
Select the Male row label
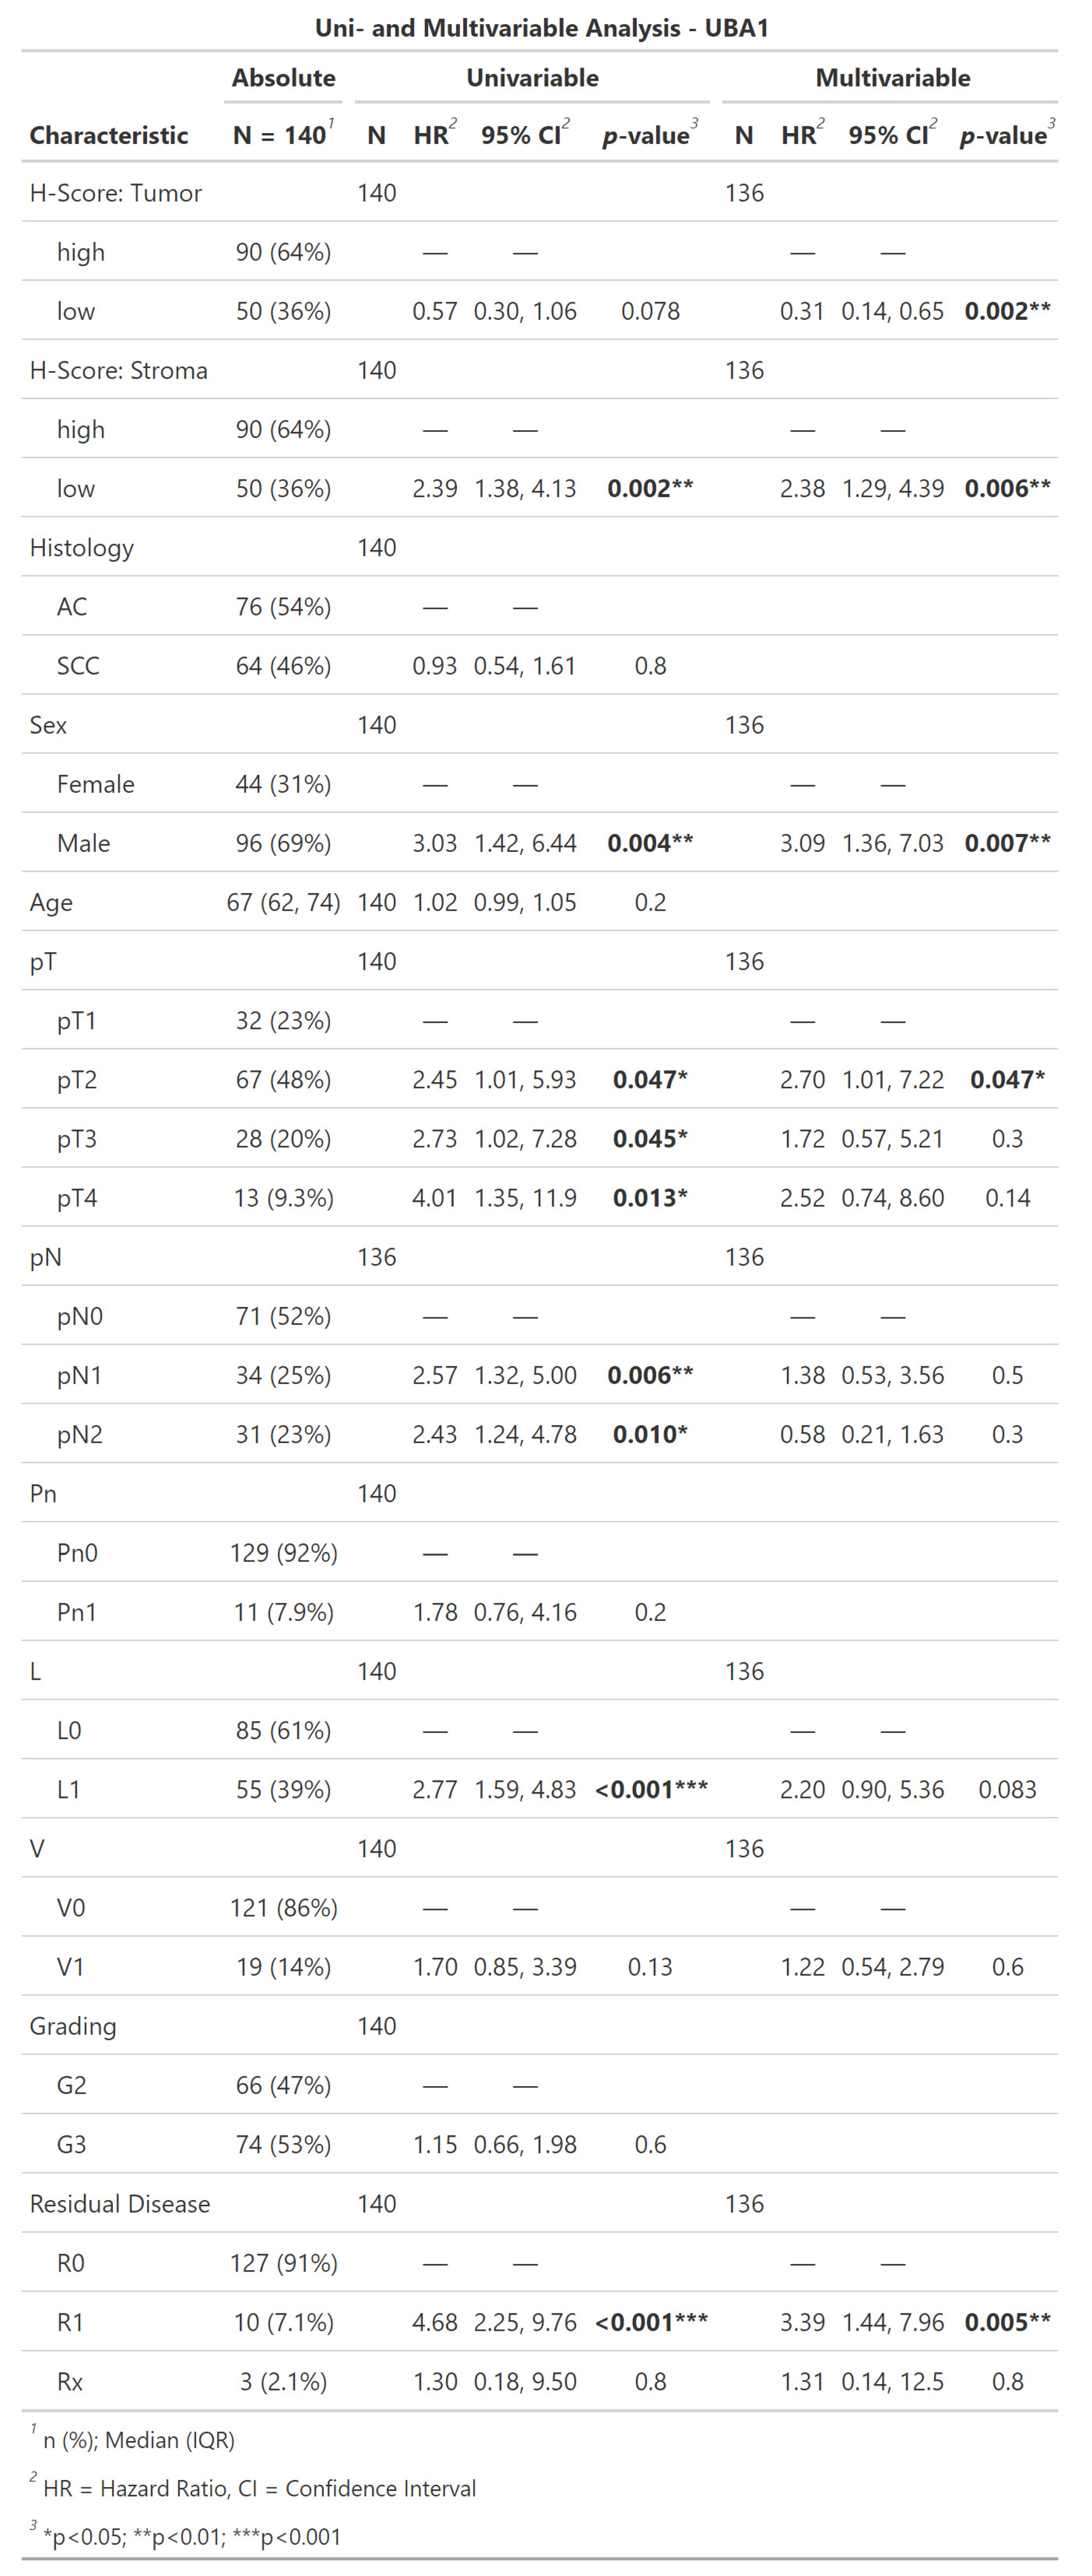[83, 843]
